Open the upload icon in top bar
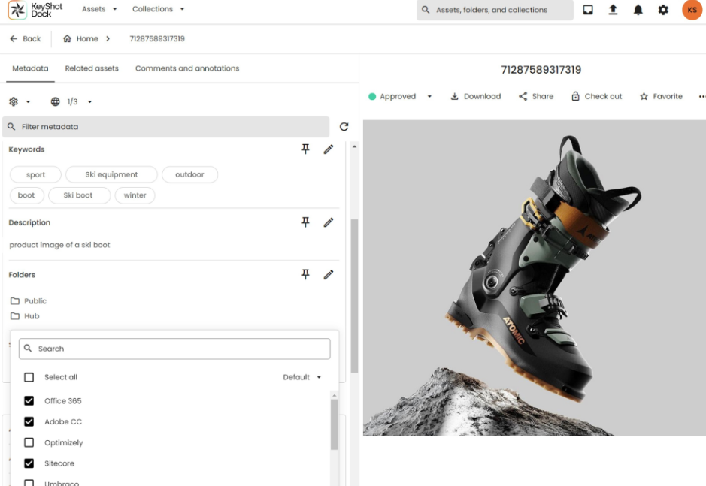The width and height of the screenshot is (706, 486). tap(613, 10)
